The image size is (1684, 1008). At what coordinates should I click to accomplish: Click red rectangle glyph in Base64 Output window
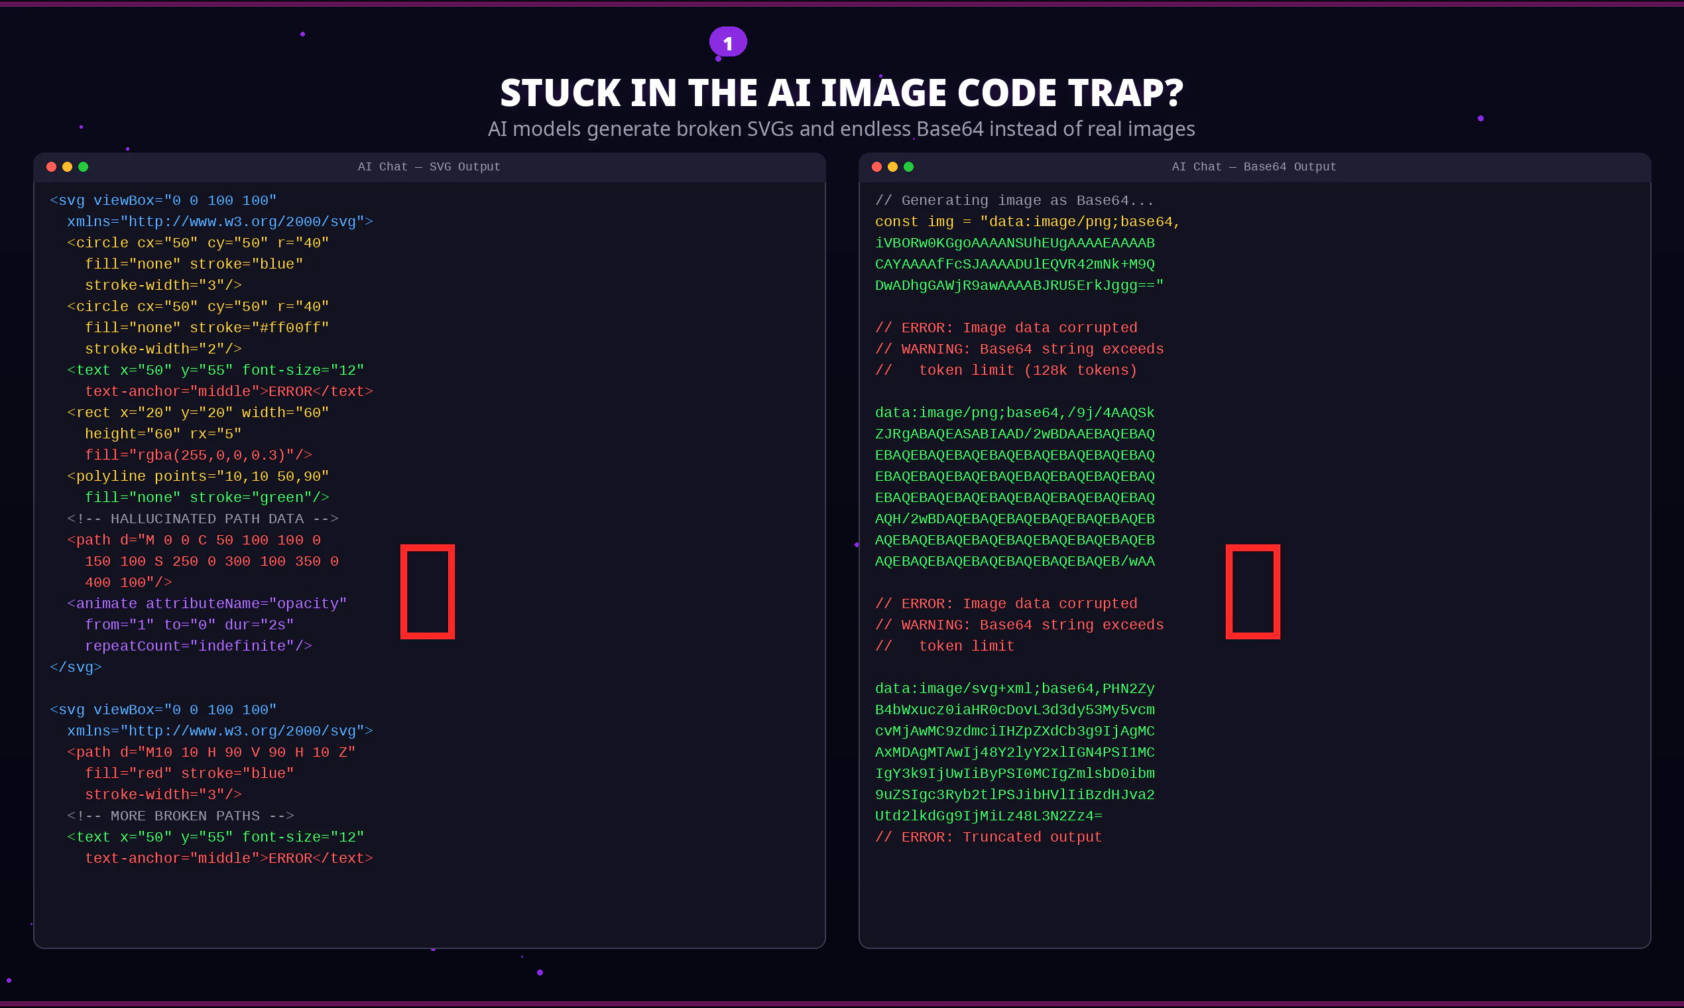[1253, 592]
